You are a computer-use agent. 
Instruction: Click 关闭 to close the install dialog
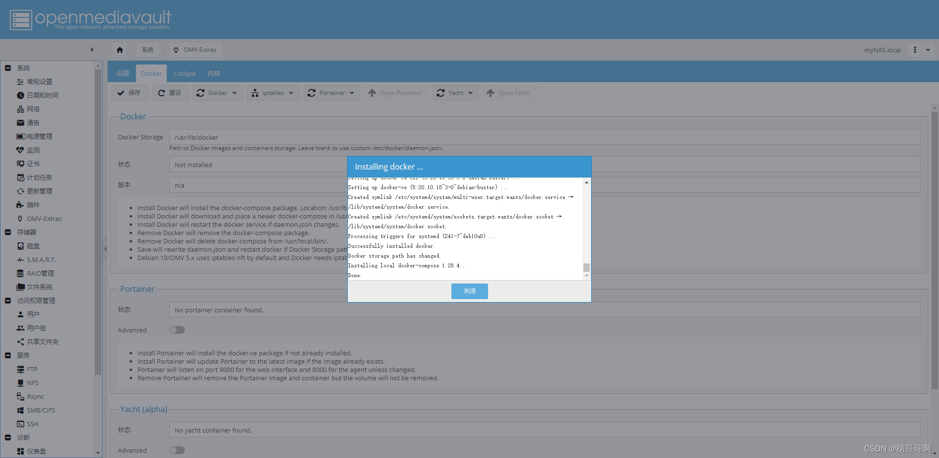point(469,291)
